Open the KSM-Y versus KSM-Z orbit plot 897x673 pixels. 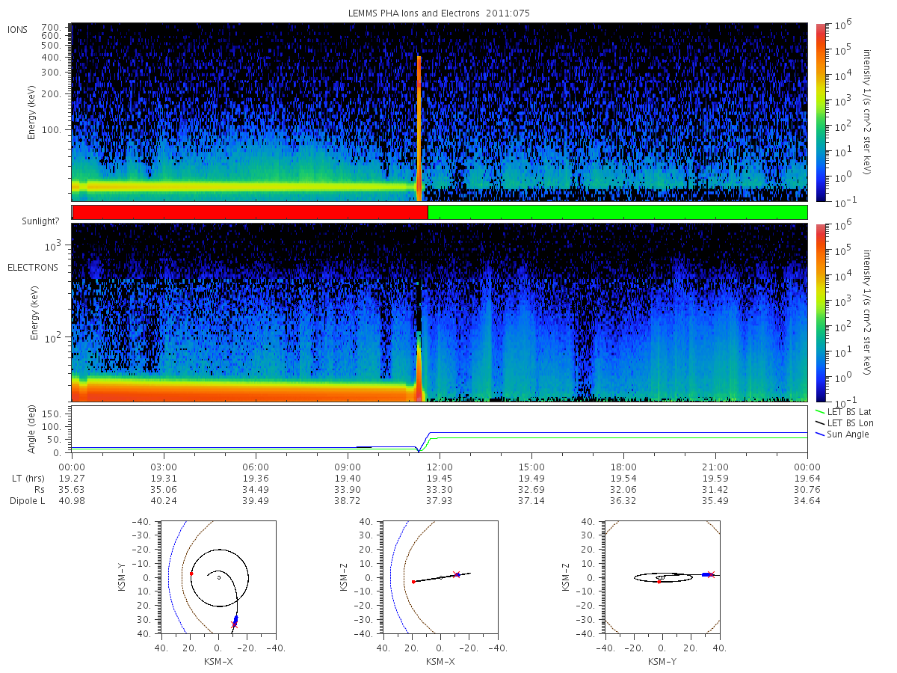pos(663,577)
